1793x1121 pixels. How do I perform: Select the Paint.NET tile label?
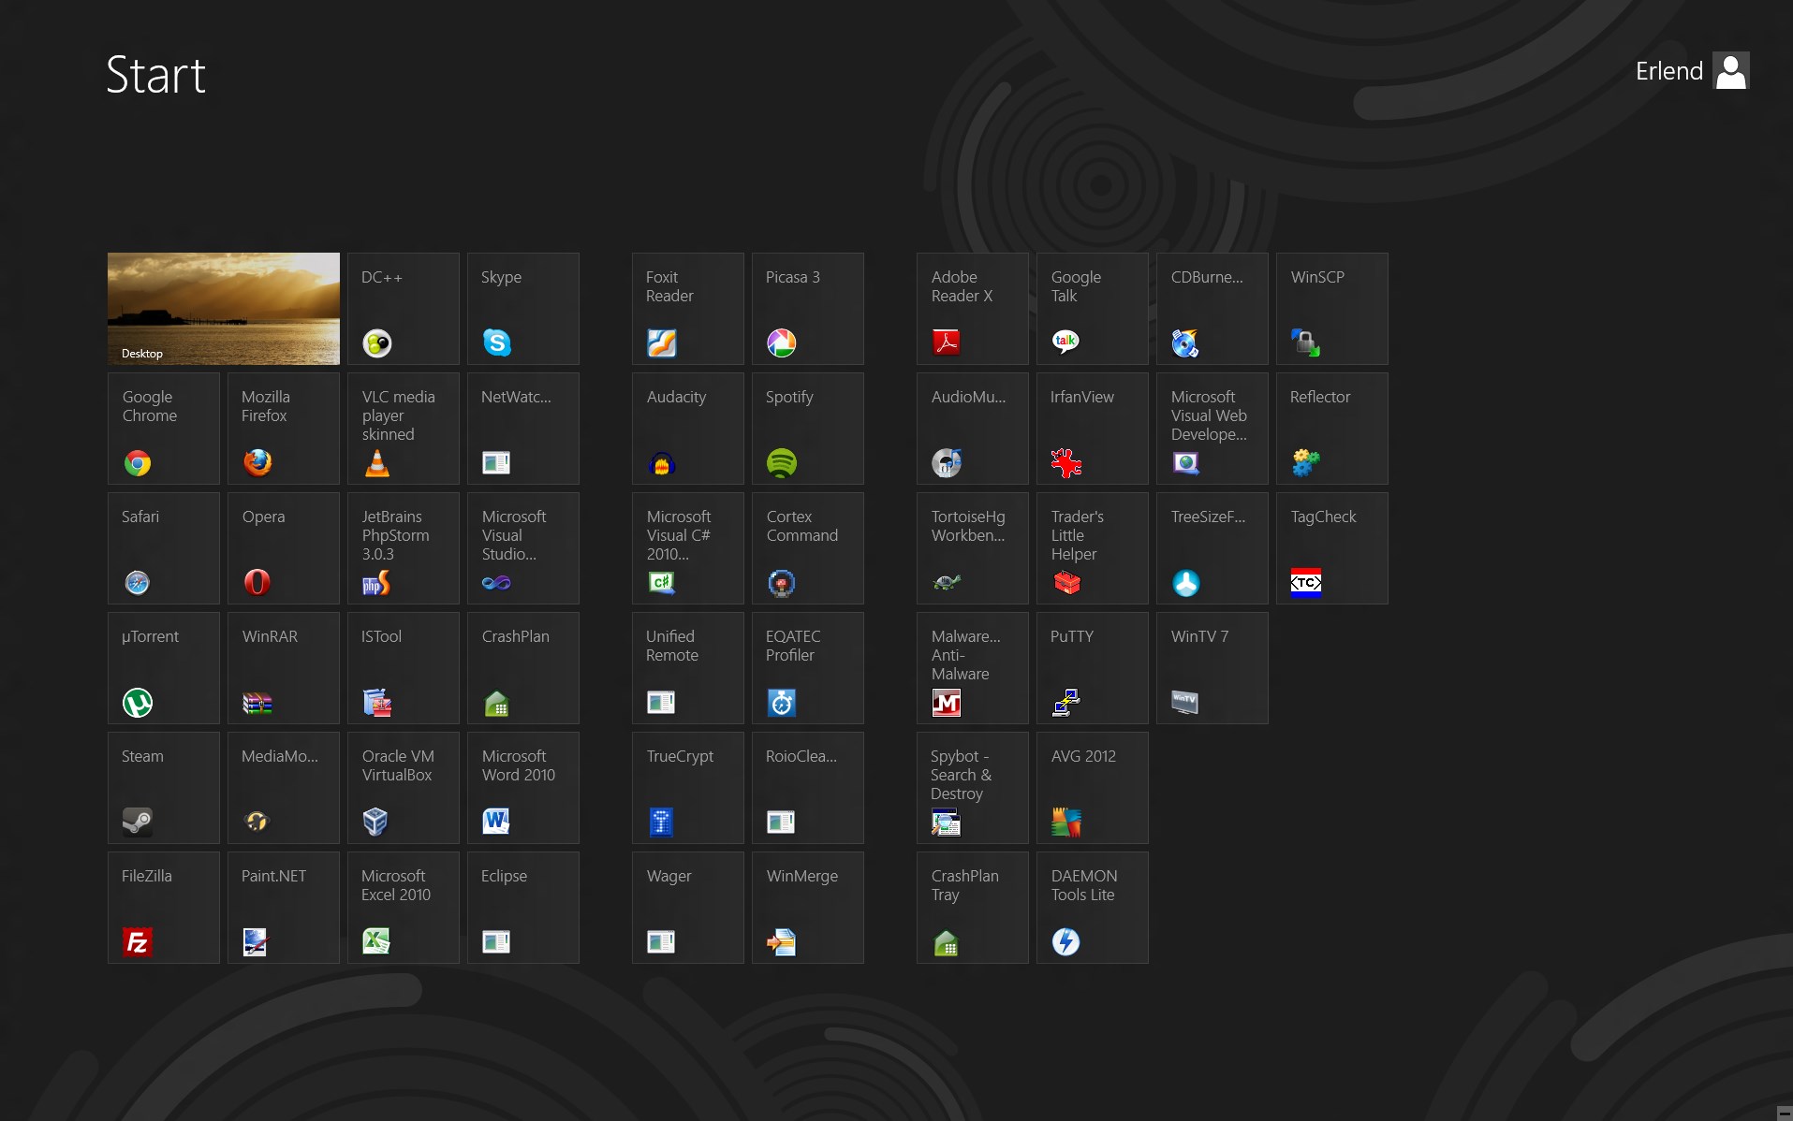[273, 876]
